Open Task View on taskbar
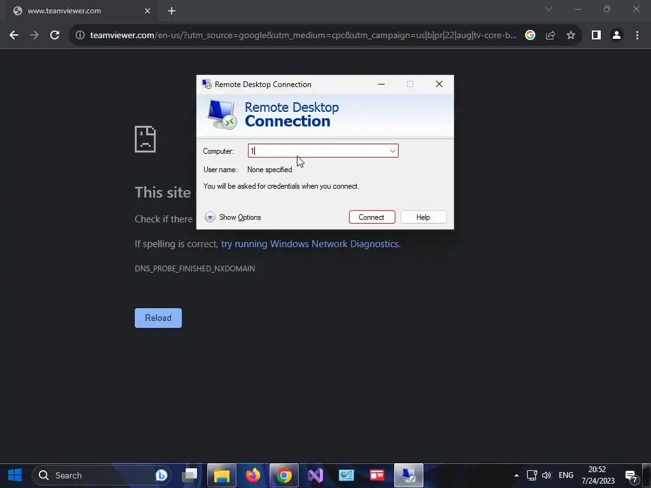The height and width of the screenshot is (488, 651). [191, 475]
